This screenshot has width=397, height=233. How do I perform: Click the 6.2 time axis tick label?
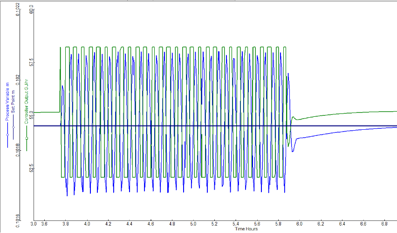tap(321, 224)
